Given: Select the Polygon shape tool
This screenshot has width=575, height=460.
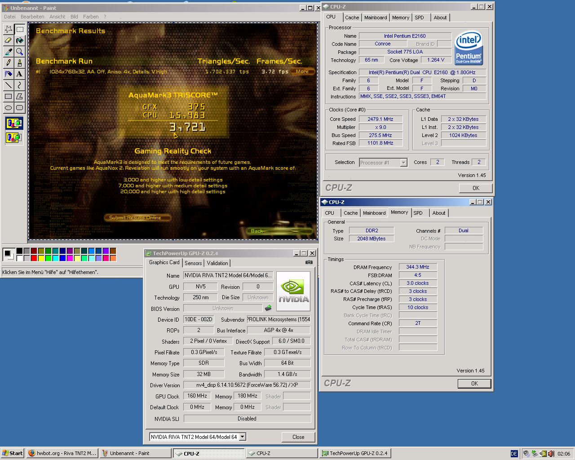Looking at the screenshot, I should 20,96.
